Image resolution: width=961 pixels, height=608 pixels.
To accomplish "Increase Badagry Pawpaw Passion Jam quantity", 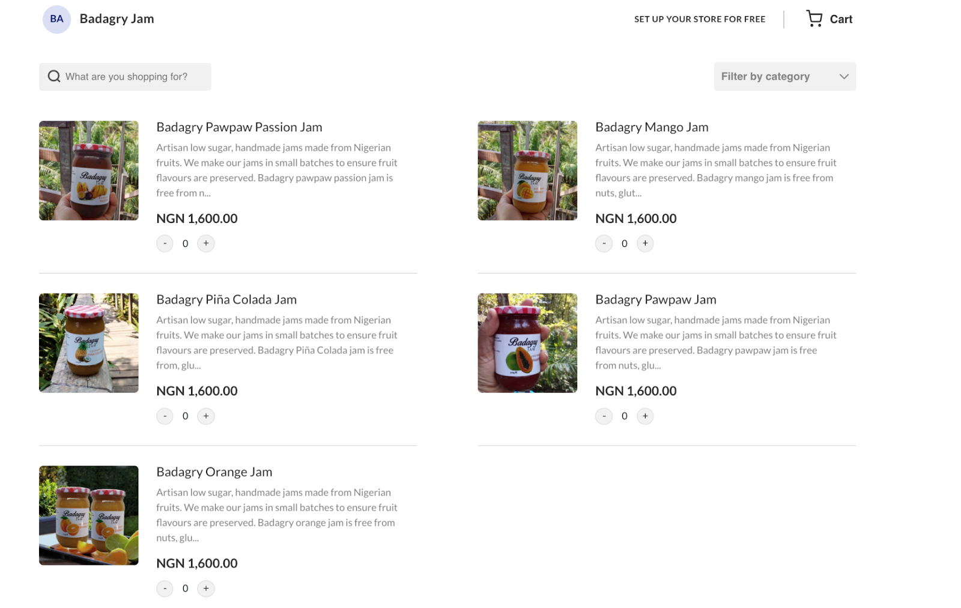I will (206, 243).
